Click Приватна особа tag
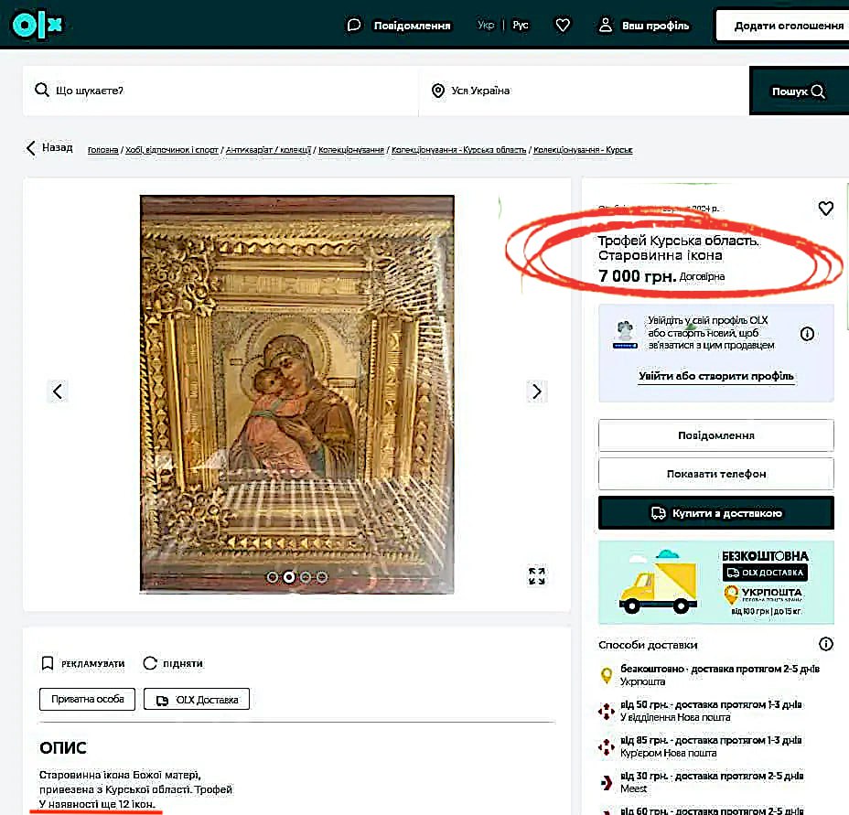The image size is (849, 815). (87, 699)
